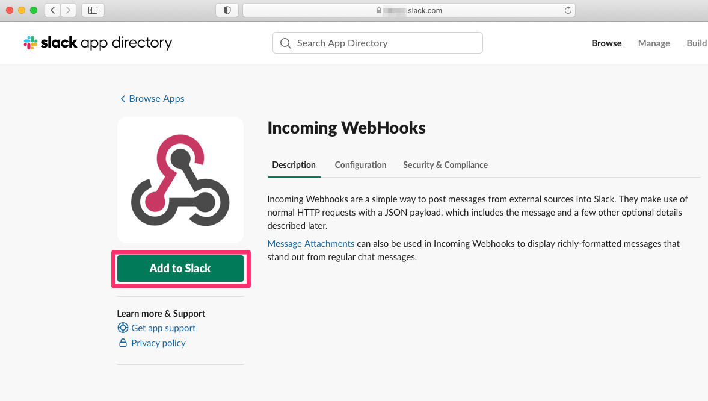
Task: Open the Message Attachments link
Action: click(310, 244)
